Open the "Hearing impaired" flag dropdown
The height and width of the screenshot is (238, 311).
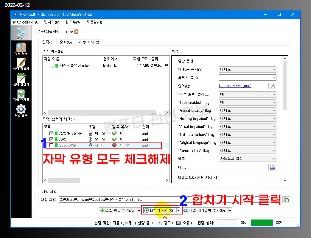pos(248,119)
